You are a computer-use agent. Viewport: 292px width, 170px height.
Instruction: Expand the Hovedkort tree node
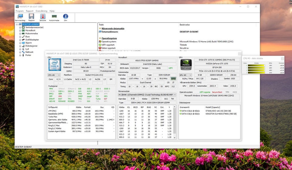[x=20, y=30]
